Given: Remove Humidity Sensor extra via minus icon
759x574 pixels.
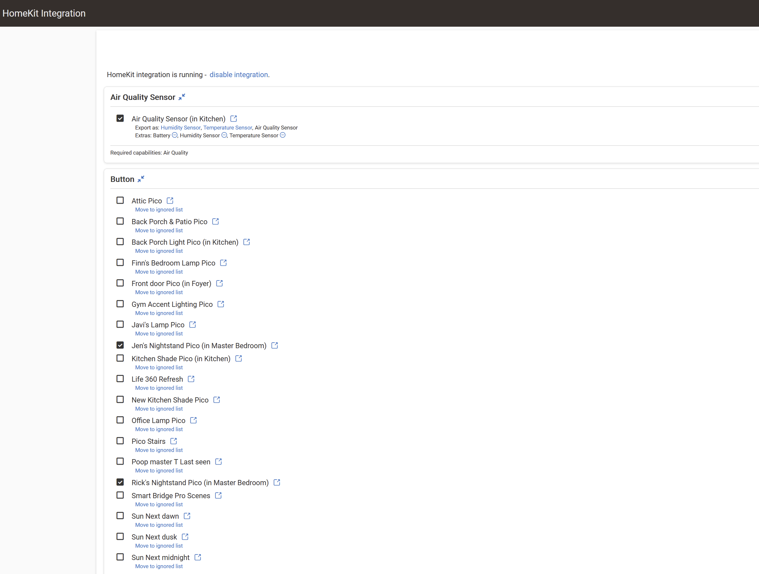Looking at the screenshot, I should [224, 135].
